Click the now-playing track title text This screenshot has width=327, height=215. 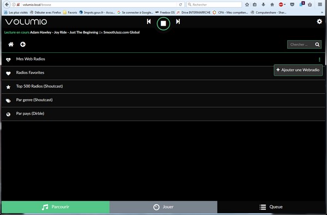64,32
